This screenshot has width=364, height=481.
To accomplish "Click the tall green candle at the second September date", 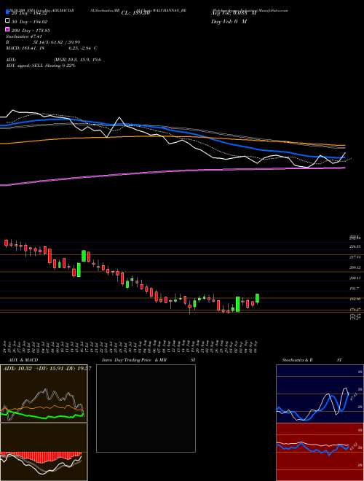I will click(x=238, y=305).
